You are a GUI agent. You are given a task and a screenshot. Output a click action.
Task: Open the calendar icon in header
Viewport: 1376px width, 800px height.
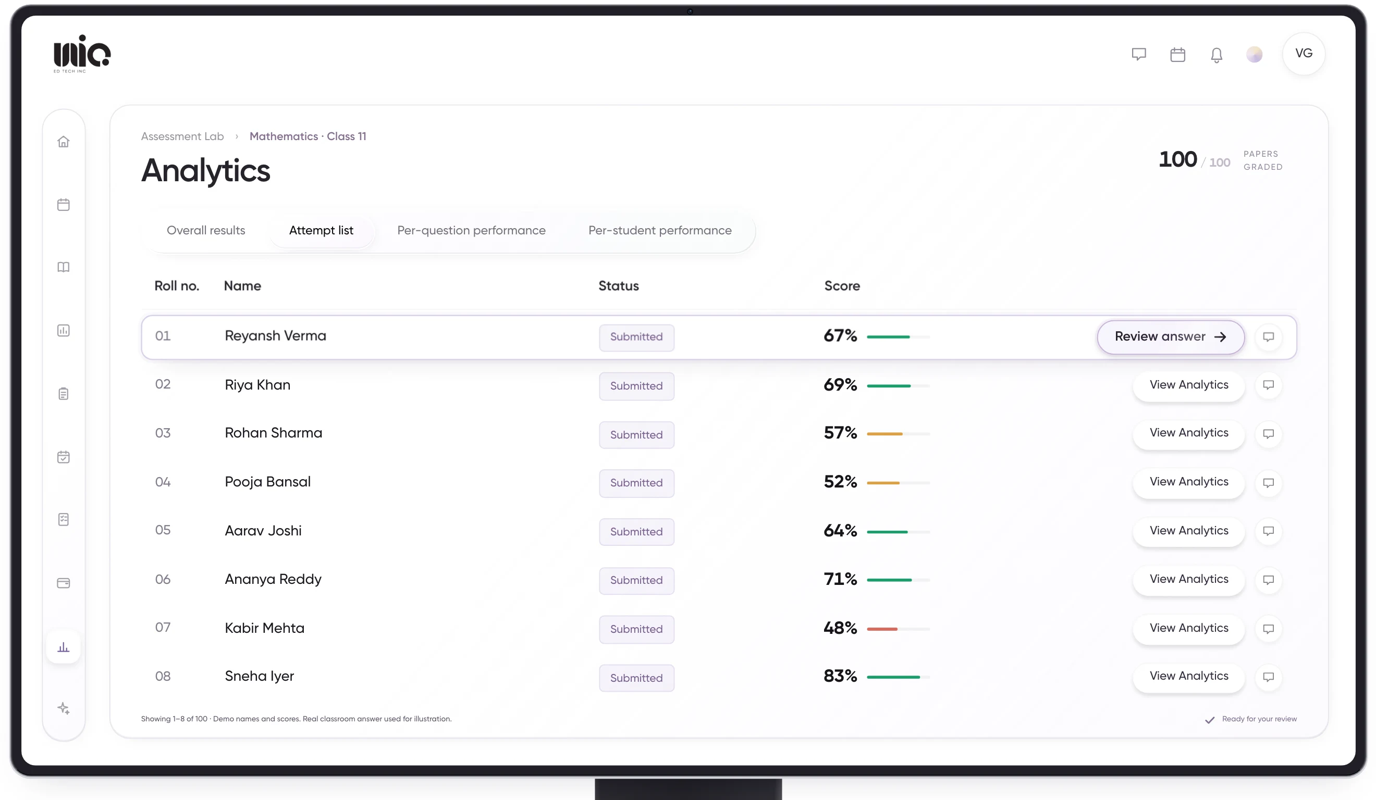(1178, 55)
